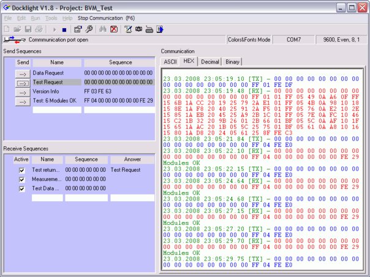Click empty name field under Send Sequences
This screenshot has width=370, height=277.
[x=57, y=110]
